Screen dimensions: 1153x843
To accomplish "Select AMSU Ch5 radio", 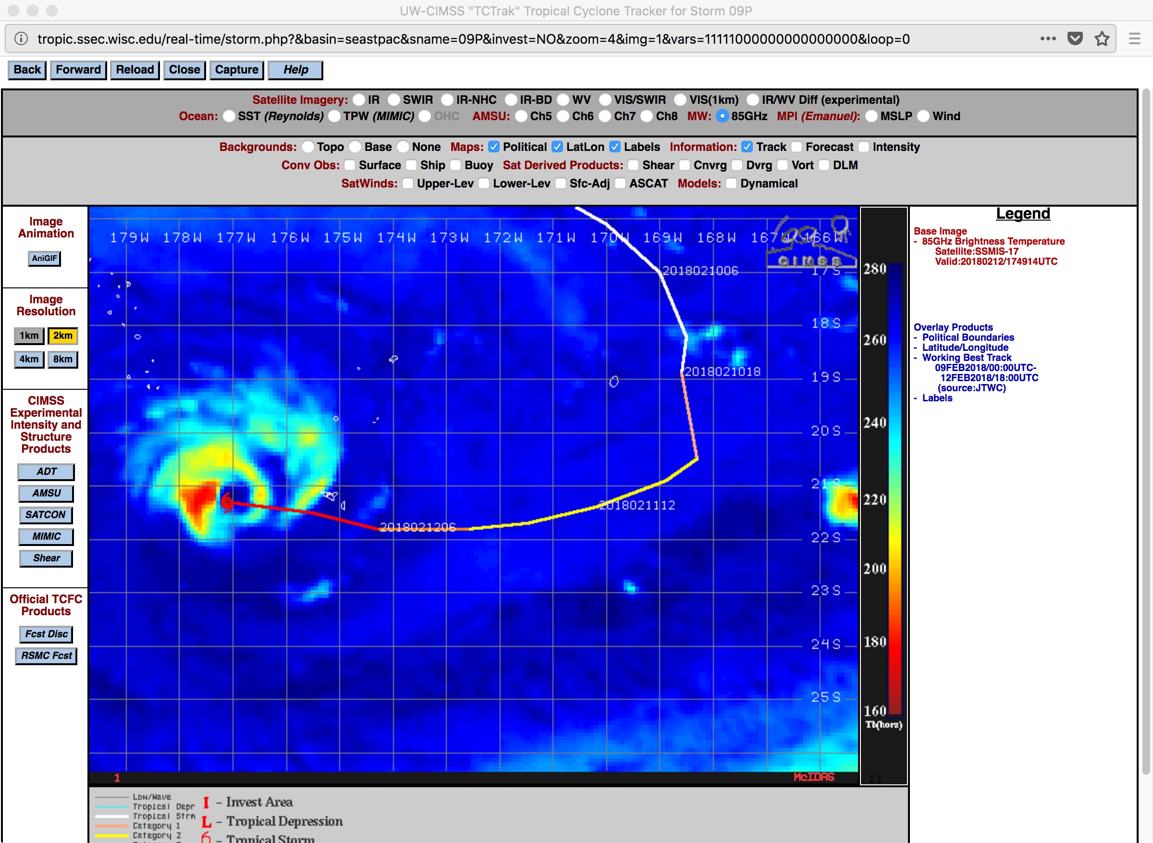I will [521, 116].
